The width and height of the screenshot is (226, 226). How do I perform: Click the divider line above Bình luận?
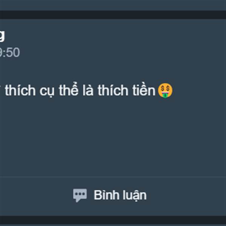[113, 176]
